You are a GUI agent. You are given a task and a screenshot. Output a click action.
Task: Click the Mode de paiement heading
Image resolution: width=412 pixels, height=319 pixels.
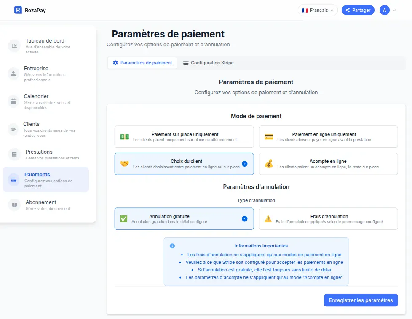click(x=256, y=116)
